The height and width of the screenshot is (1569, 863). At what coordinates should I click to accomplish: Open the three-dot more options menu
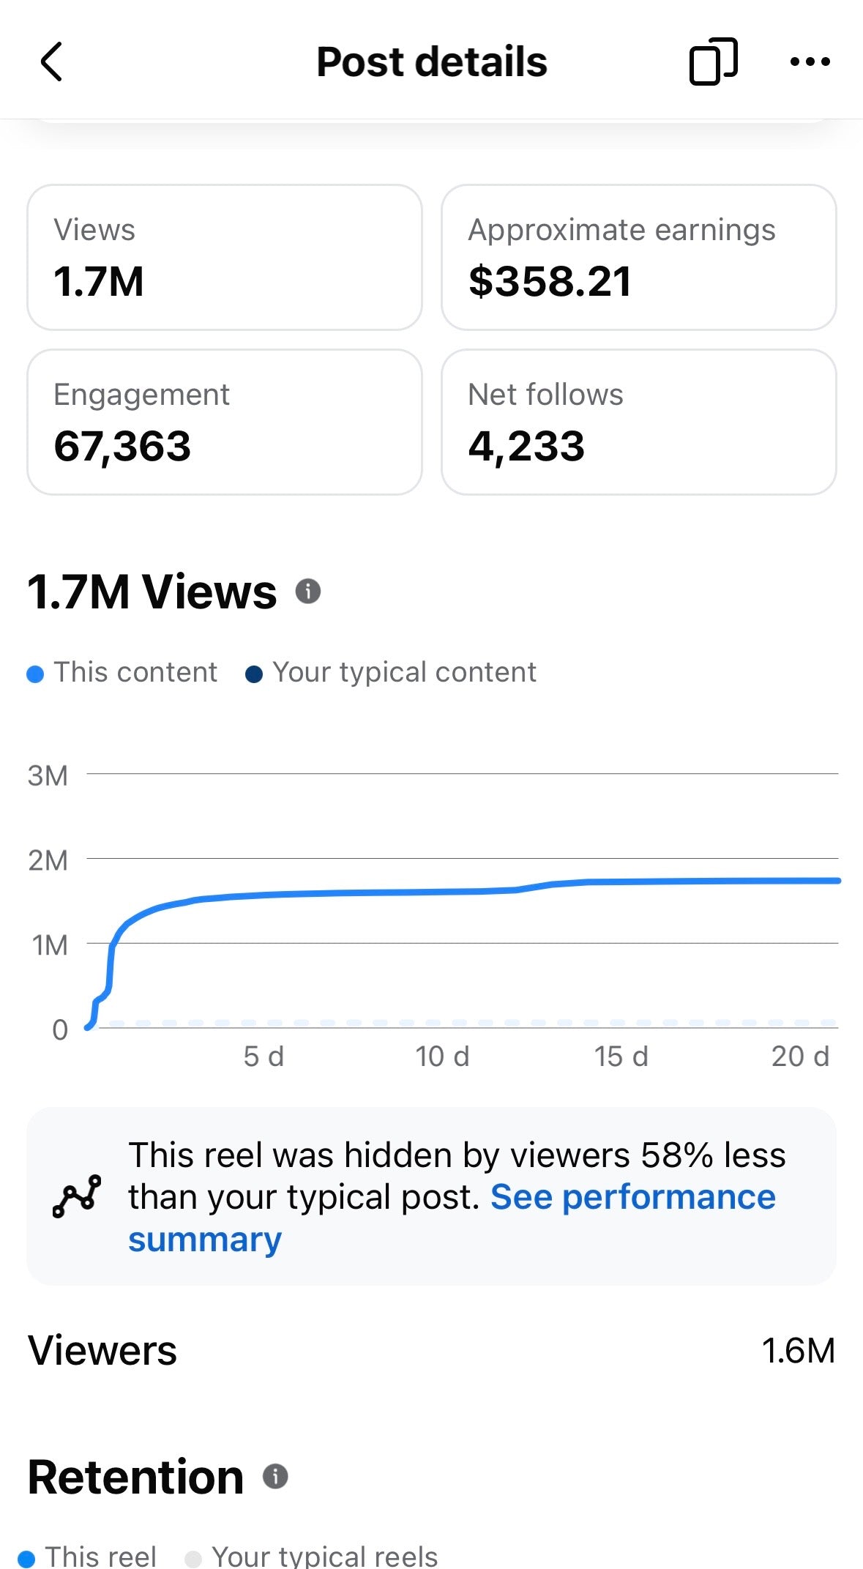810,62
